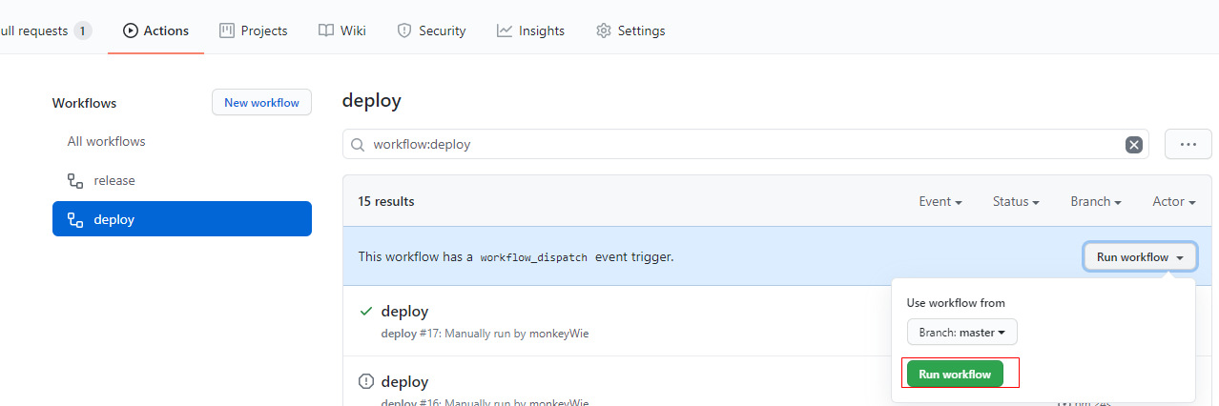Click the warning status icon on deploy #16
The image size is (1219, 406).
point(365,381)
